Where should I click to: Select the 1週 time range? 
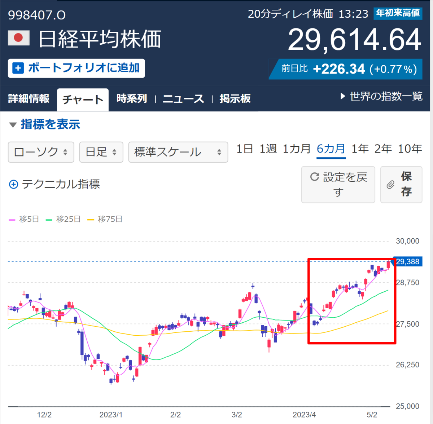tap(268, 149)
